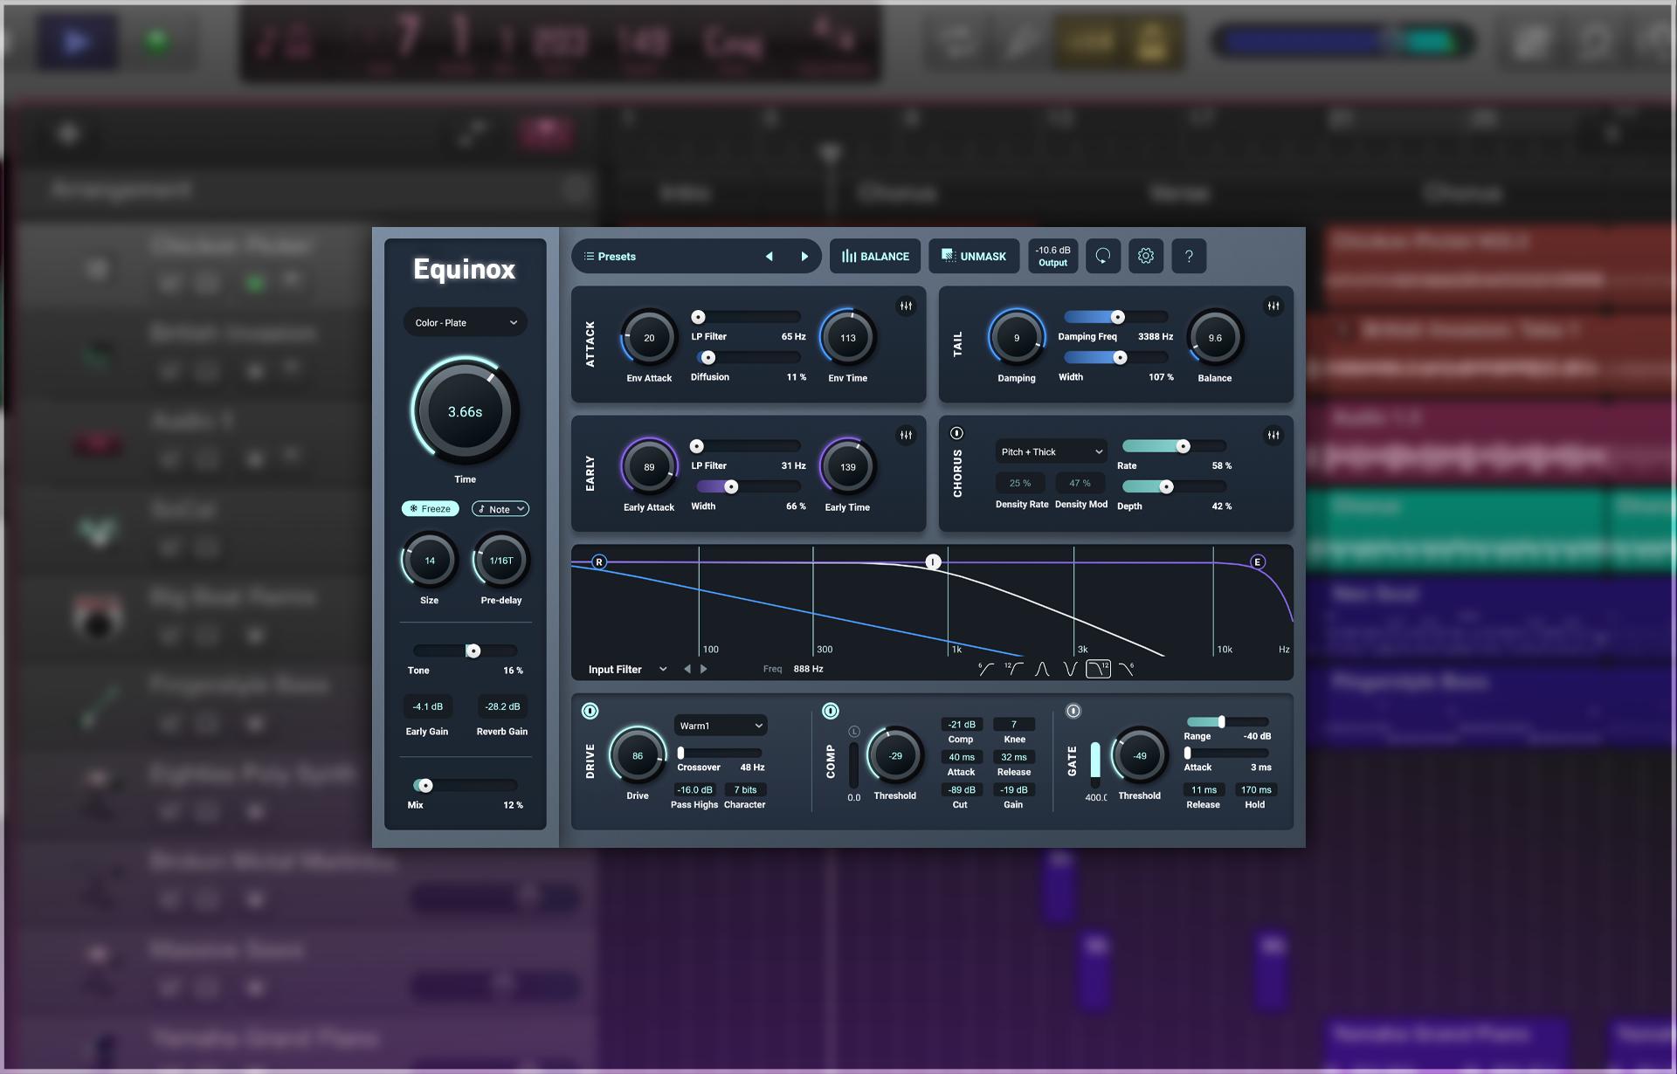Open the Warm1 drive type dropdown
This screenshot has height=1074, width=1677.
(x=721, y=726)
